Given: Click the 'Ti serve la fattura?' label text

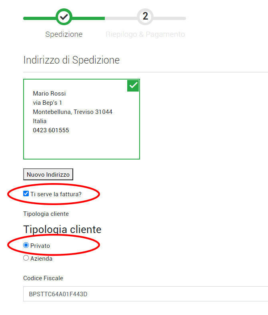Looking at the screenshot, I should point(56,194).
